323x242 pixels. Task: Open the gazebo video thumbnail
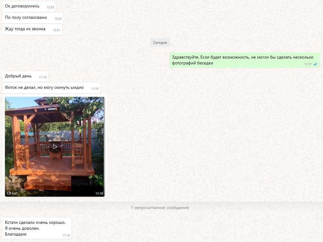55,147
